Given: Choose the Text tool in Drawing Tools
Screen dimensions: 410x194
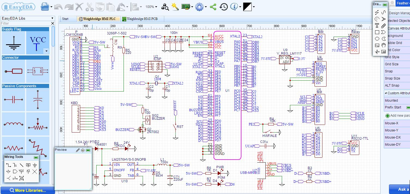Looking at the screenshot, I should tap(377, 26).
